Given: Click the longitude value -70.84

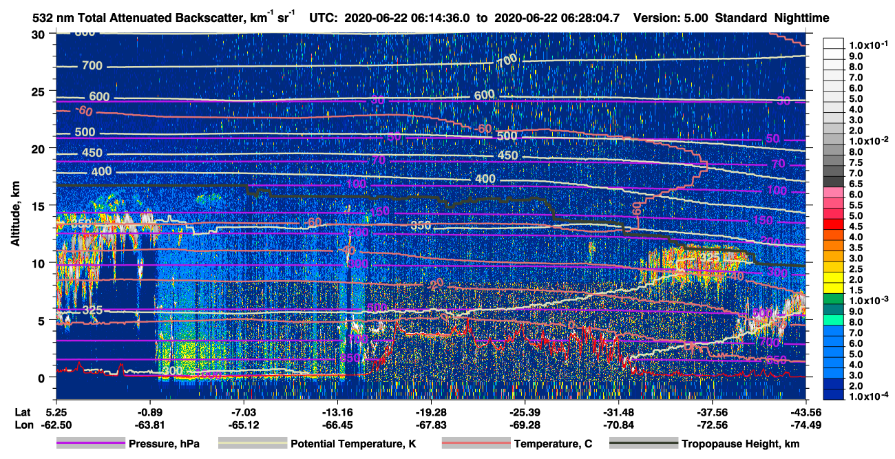Looking at the screenshot, I should pyautogui.click(x=618, y=425).
